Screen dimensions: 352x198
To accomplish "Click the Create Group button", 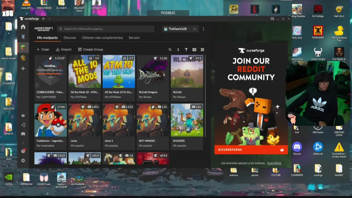I will pos(90,50).
